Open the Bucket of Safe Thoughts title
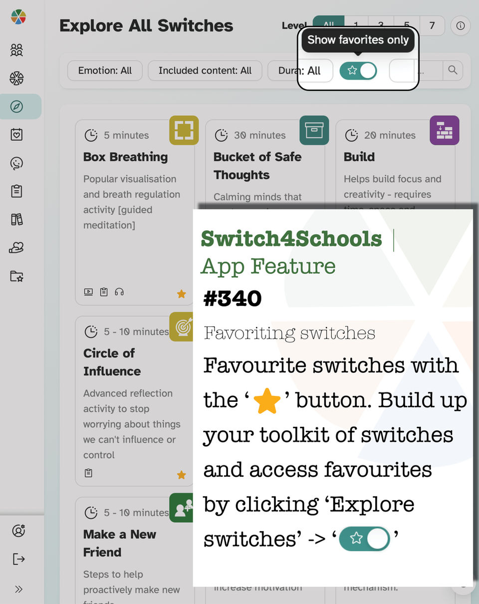 (257, 166)
